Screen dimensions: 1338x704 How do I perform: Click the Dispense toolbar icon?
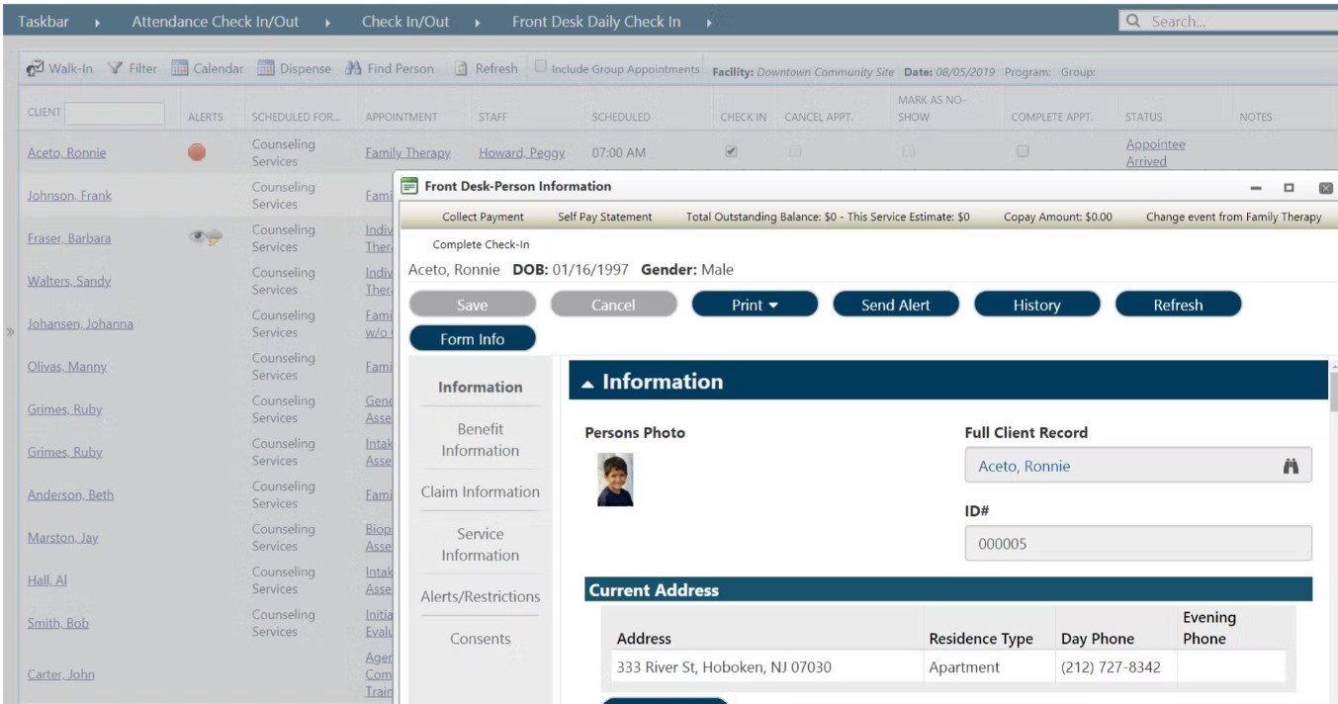point(266,68)
